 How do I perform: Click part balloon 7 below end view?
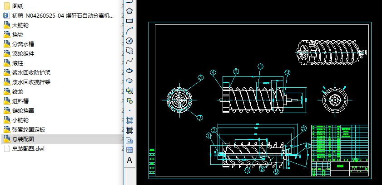point(200,118)
